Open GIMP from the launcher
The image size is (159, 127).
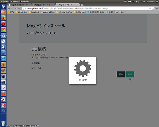[x=3, y=70]
